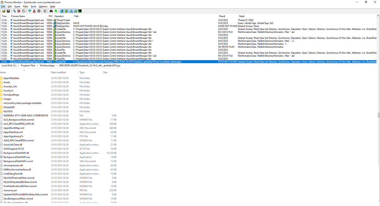Select the AsusSync folder
Image resolution: width=380 pixels, height=206 pixels.
tap(9, 91)
